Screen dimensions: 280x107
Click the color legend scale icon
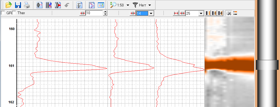point(235,13)
